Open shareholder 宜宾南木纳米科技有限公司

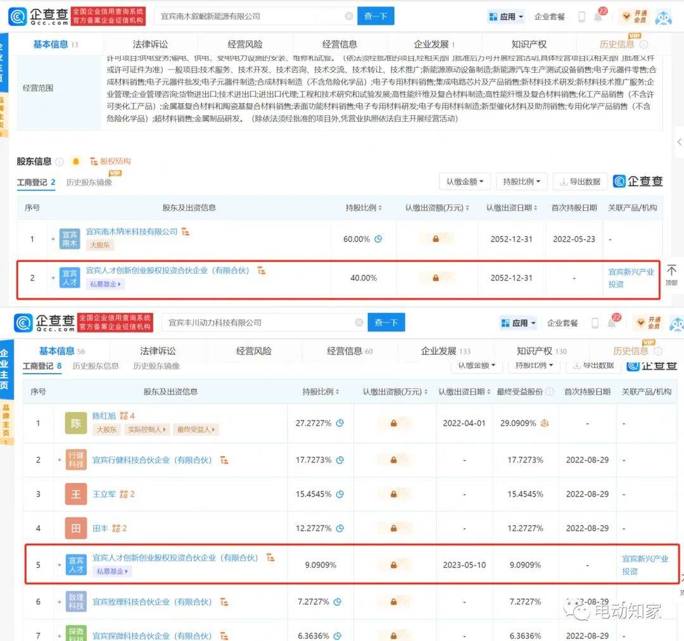pyautogui.click(x=131, y=232)
